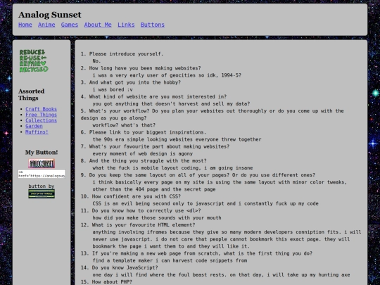Visit the About Me page
This screenshot has height=285, width=380.
tap(98, 25)
